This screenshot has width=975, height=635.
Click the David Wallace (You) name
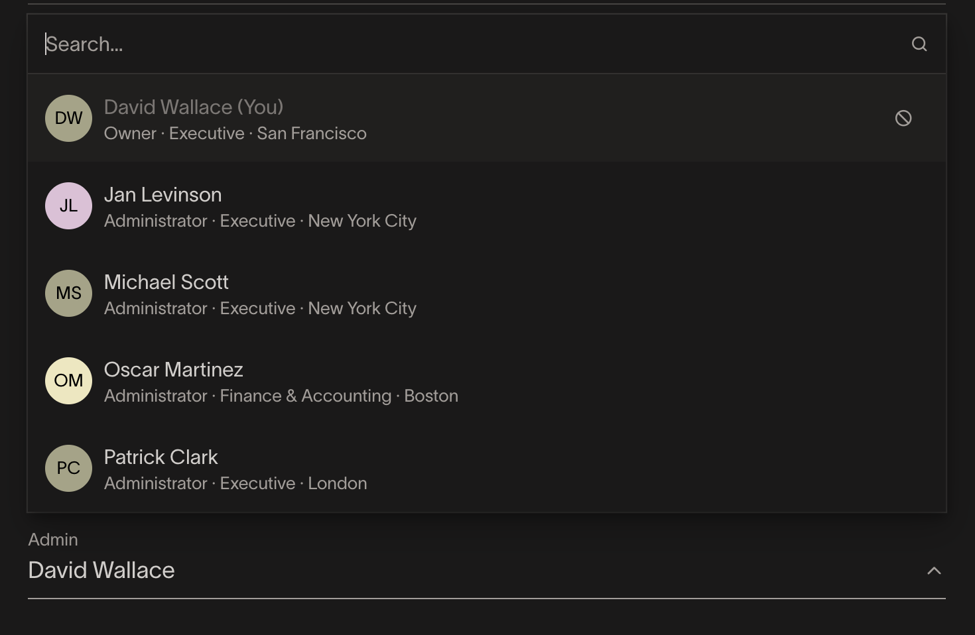click(194, 107)
